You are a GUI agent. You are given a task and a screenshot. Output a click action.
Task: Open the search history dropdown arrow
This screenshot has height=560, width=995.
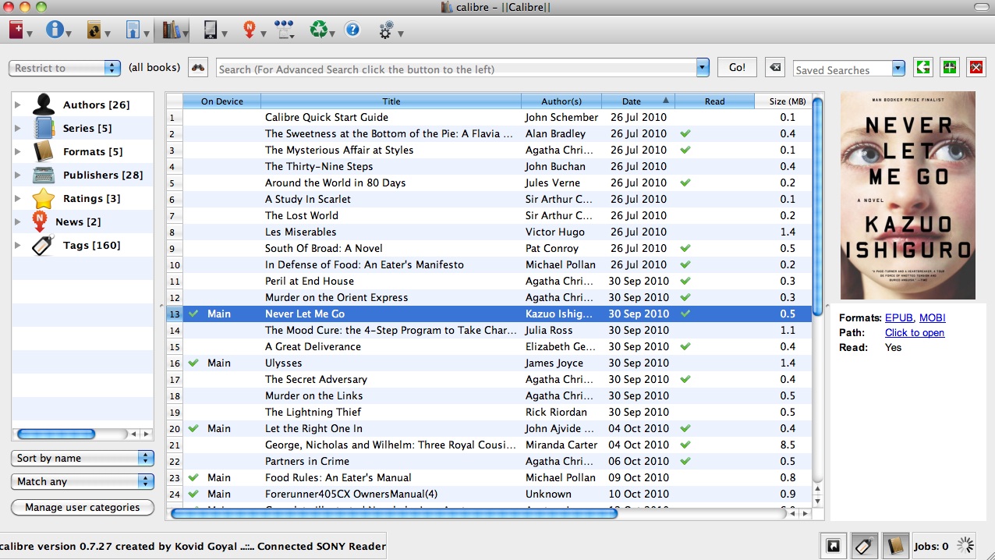coord(703,68)
